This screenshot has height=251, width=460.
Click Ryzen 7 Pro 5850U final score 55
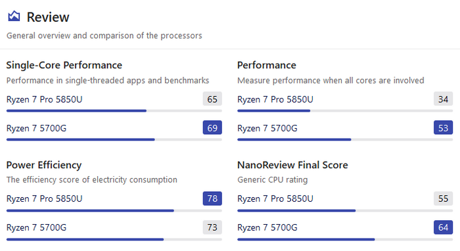click(443, 198)
